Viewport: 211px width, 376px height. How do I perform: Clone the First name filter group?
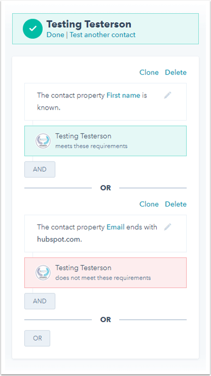tap(149, 72)
